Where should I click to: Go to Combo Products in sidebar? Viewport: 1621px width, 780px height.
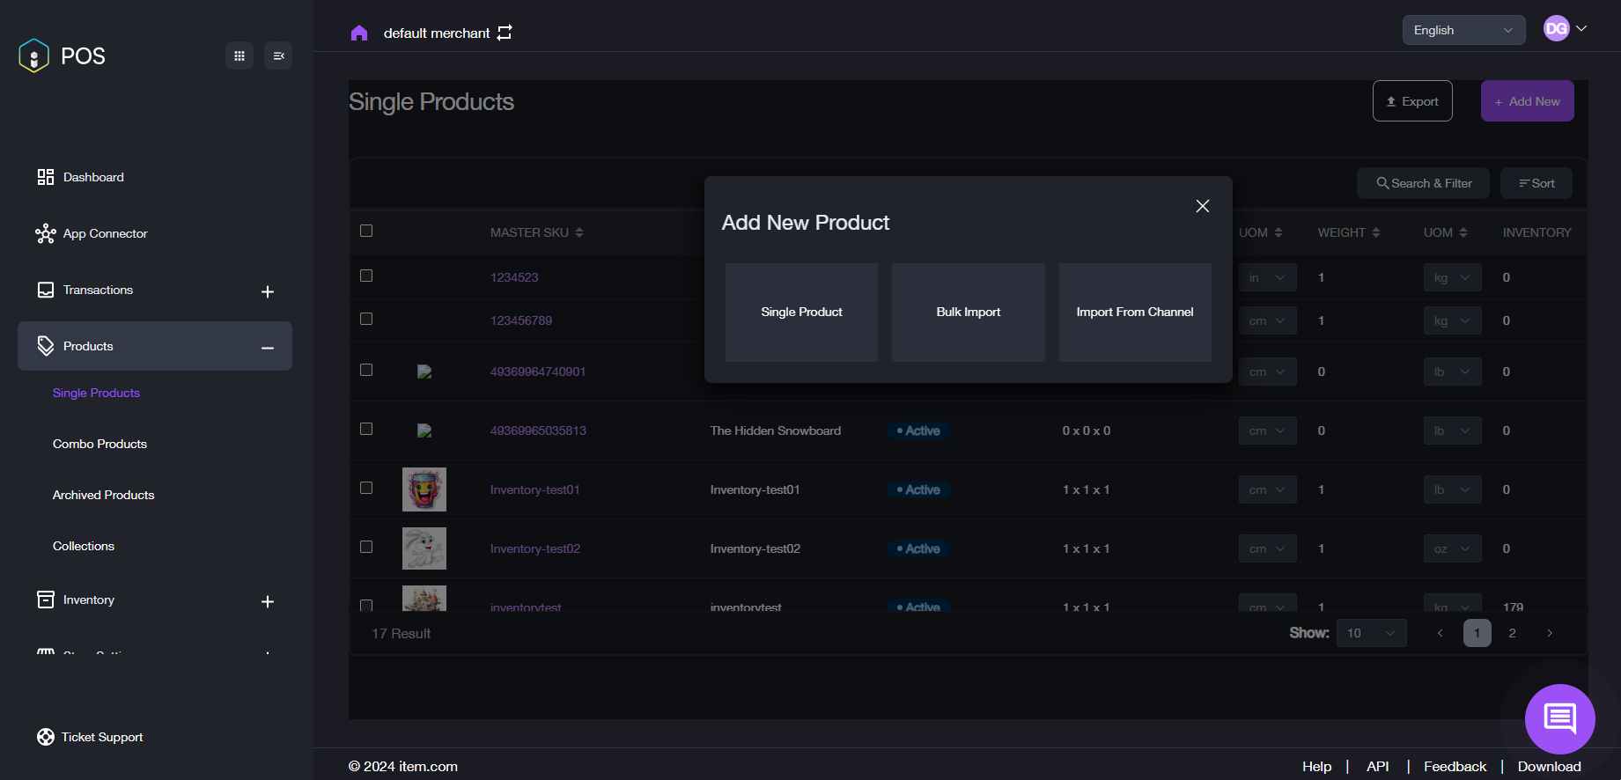click(x=99, y=444)
